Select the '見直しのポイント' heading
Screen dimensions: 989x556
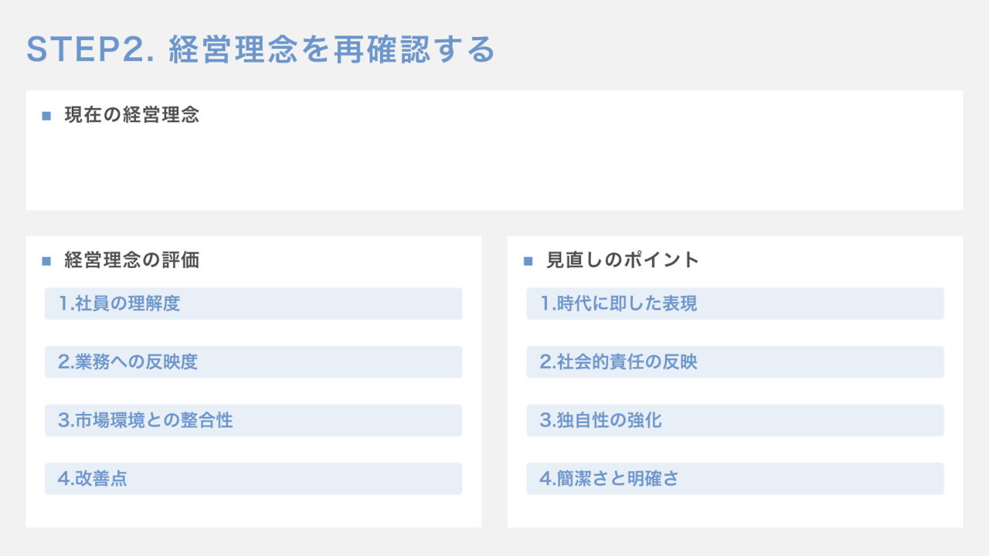pos(623,260)
